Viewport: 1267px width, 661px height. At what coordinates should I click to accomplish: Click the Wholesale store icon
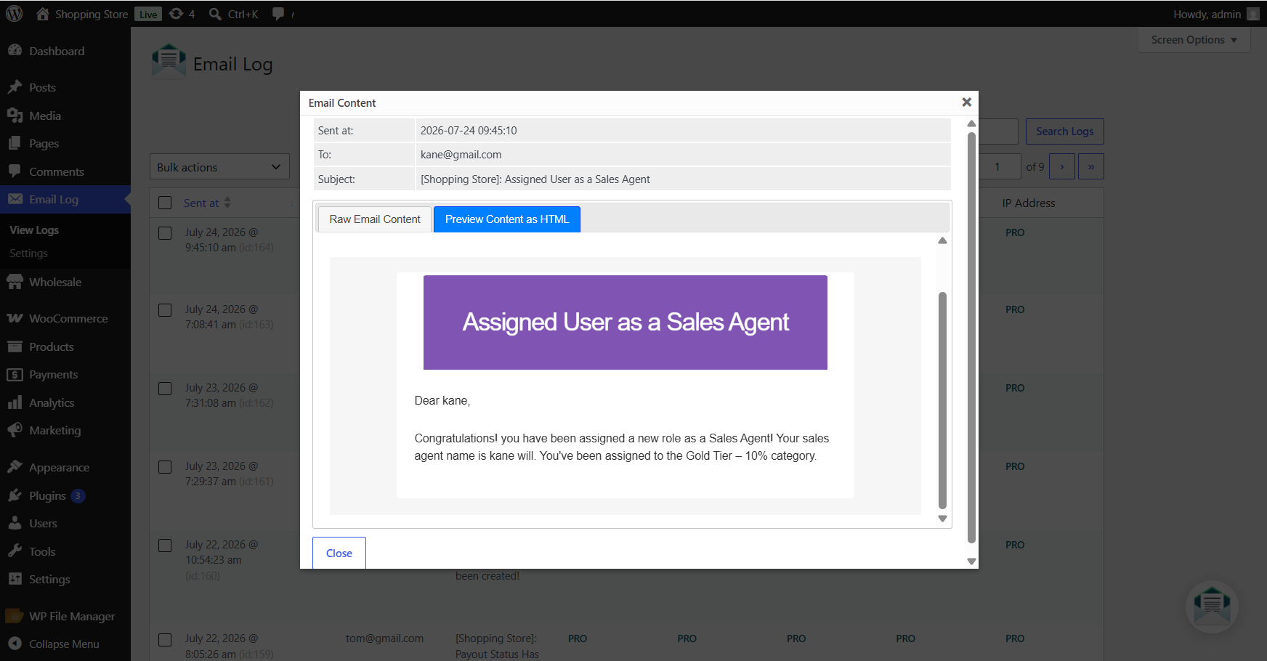(x=15, y=282)
